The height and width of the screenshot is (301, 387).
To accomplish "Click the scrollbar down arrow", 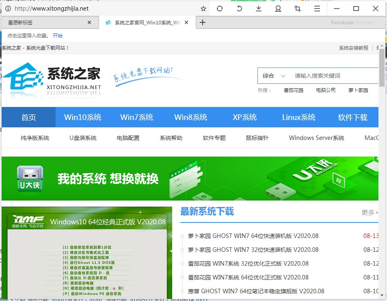I will pos(382,295).
